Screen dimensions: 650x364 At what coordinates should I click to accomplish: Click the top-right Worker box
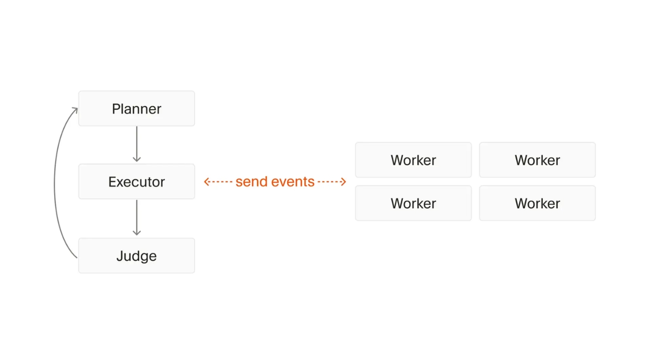537,160
